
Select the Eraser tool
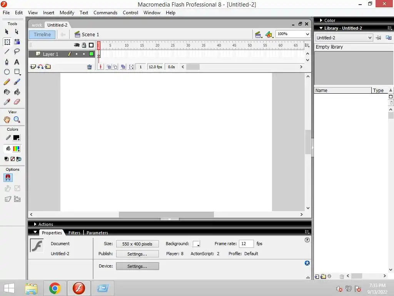pyautogui.click(x=17, y=102)
